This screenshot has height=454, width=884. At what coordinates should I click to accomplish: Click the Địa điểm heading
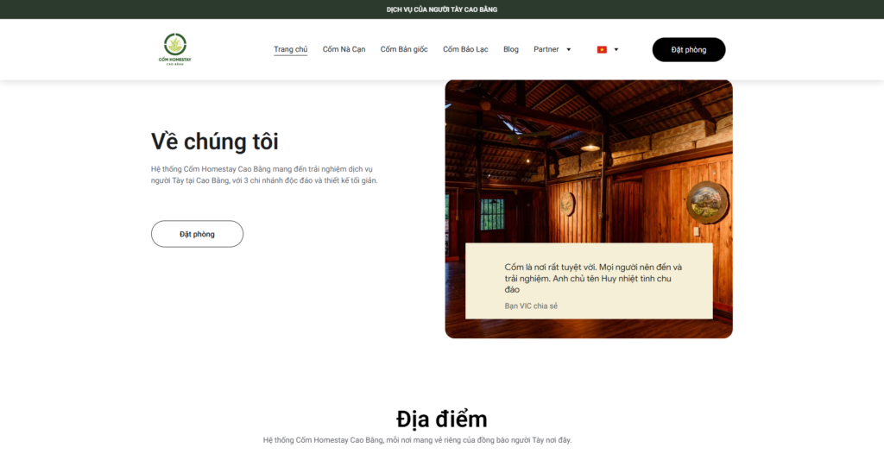441,419
